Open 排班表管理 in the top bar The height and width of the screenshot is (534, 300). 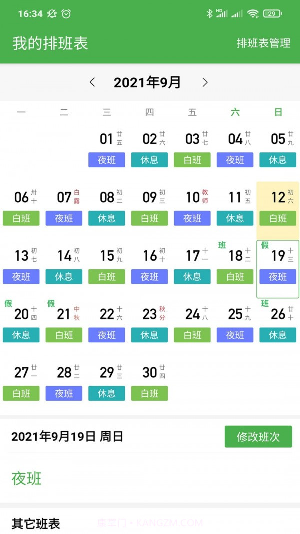[x=264, y=44]
